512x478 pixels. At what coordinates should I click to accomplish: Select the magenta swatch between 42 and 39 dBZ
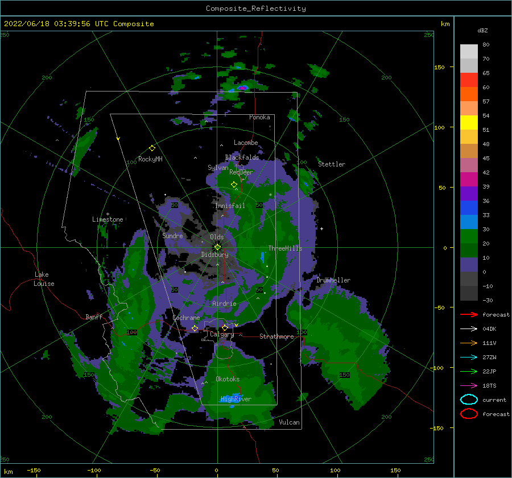(x=469, y=180)
